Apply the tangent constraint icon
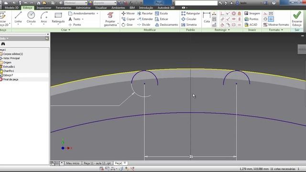306x172 pixels. [x=222, y=25]
